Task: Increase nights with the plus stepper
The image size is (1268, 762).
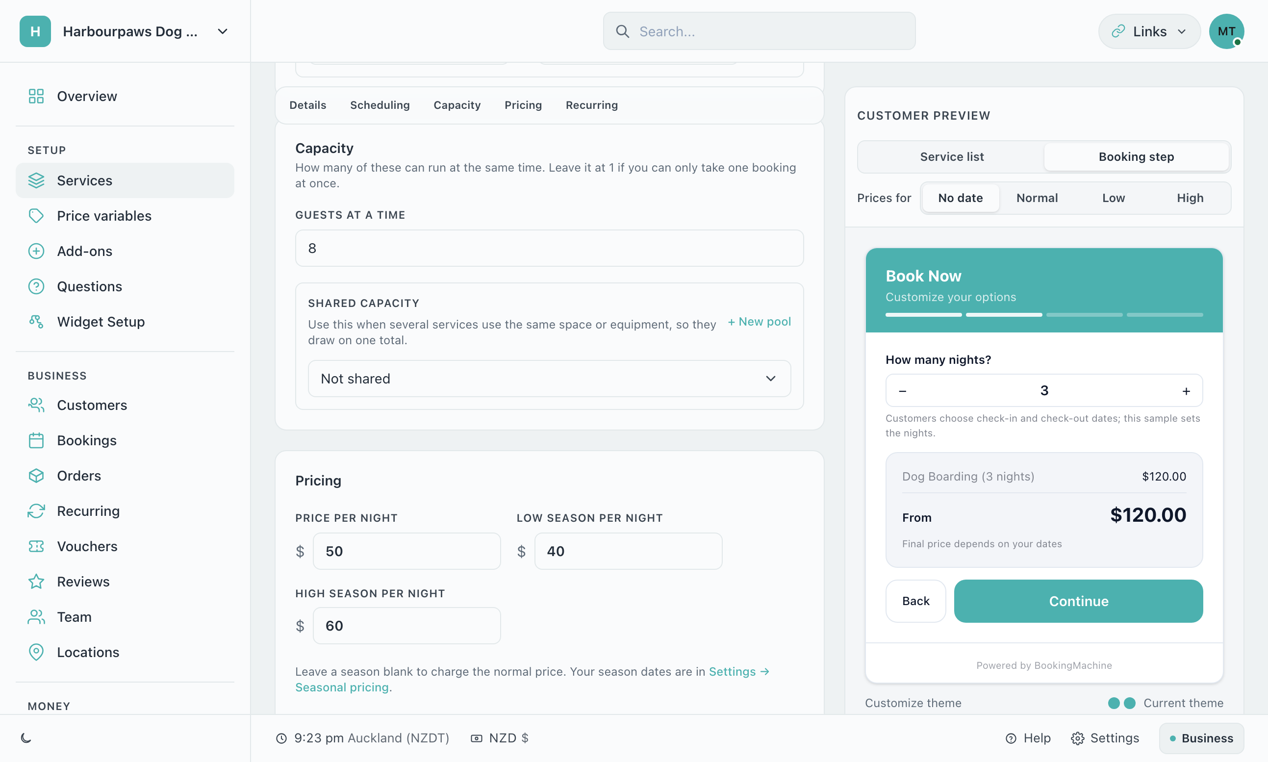Action: click(1186, 391)
